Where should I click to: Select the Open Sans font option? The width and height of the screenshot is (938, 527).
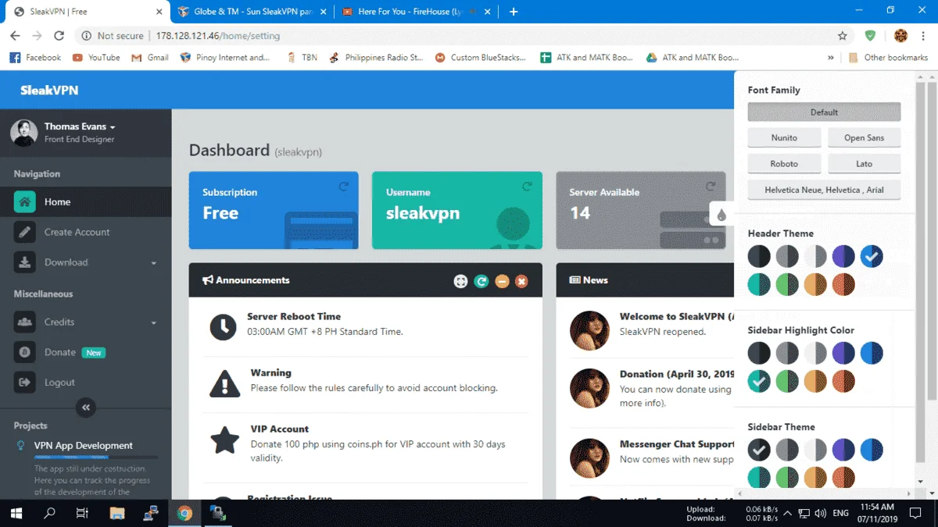click(864, 137)
